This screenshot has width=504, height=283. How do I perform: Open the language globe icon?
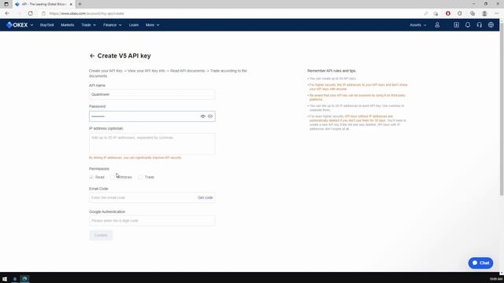pos(491,24)
